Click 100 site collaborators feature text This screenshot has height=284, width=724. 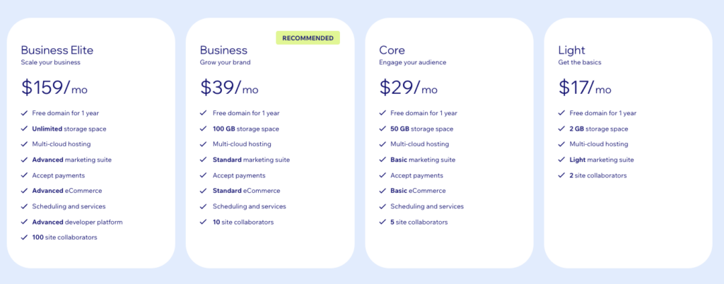click(x=64, y=237)
